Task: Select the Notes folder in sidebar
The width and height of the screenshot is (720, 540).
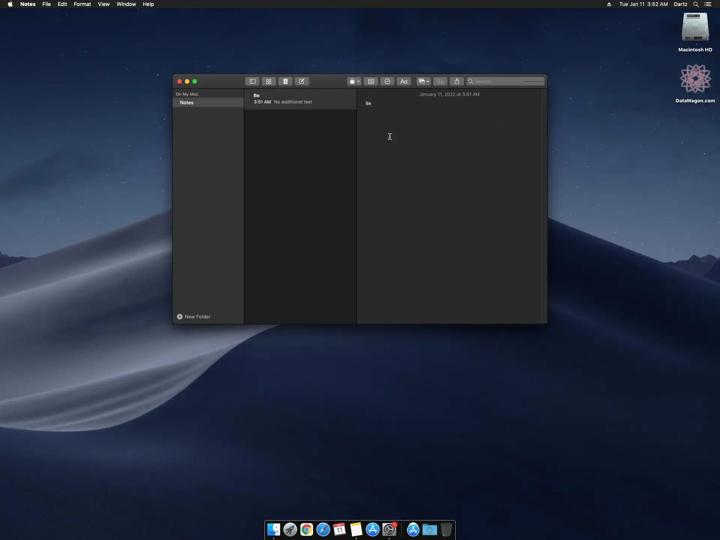Action: (x=187, y=102)
